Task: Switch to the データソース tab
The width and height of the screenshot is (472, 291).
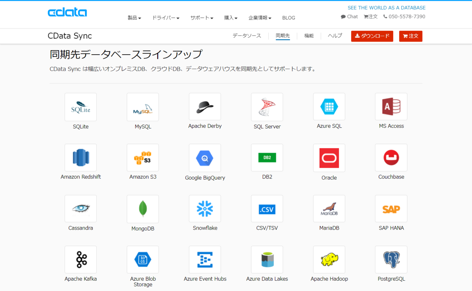Action: click(247, 36)
